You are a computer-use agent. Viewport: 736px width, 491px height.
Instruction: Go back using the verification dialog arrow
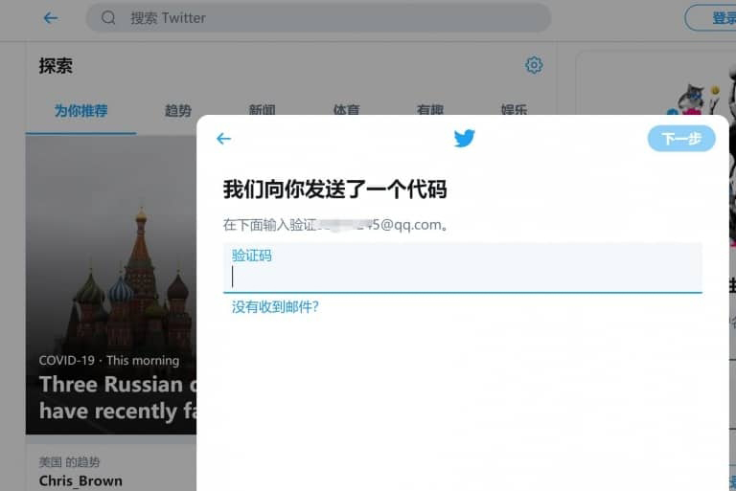[223, 139]
